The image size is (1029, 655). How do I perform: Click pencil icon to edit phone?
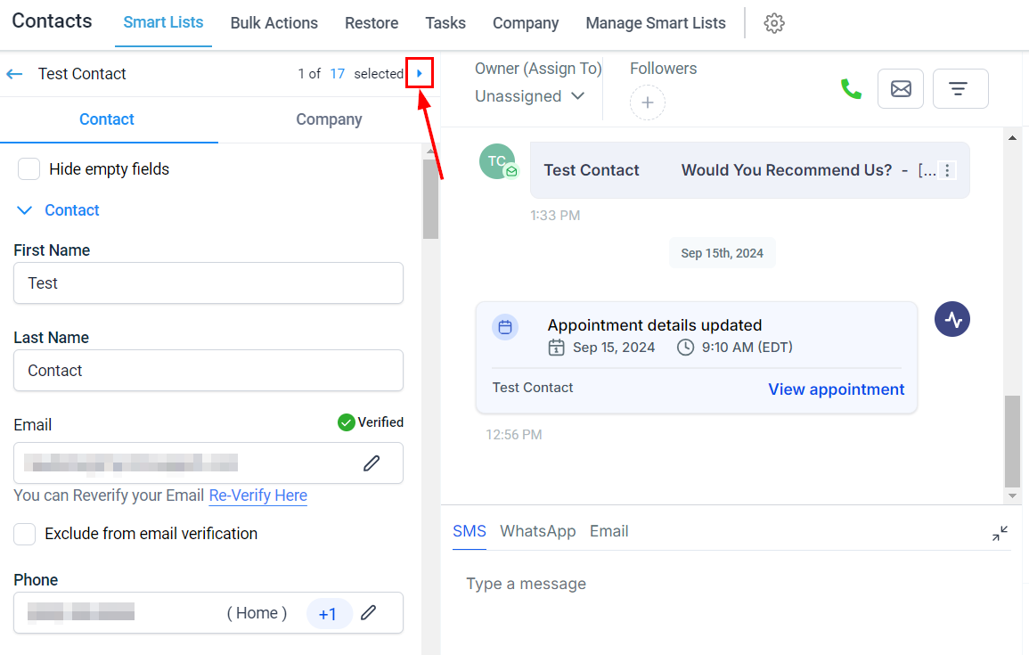coord(368,613)
